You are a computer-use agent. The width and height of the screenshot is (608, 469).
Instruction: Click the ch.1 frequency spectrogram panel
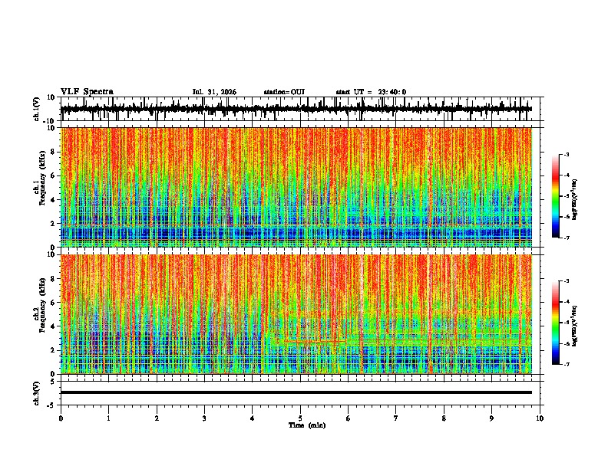(296, 187)
